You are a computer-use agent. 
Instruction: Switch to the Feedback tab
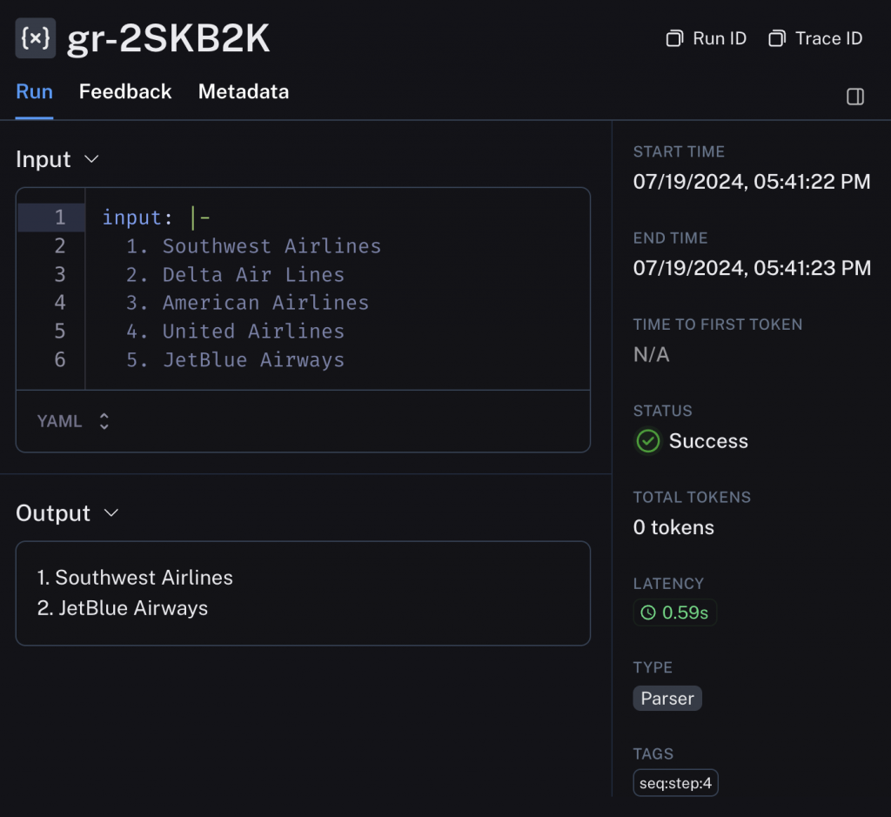125,91
